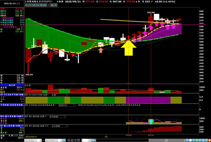Click the 2025/05/21(三) date header box
This screenshot has height=142, width=211.
click(12, 4)
